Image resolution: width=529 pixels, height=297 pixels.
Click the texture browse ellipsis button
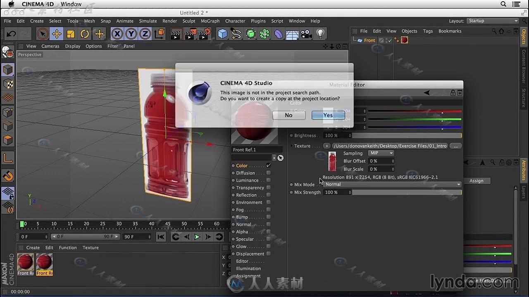coord(455,146)
